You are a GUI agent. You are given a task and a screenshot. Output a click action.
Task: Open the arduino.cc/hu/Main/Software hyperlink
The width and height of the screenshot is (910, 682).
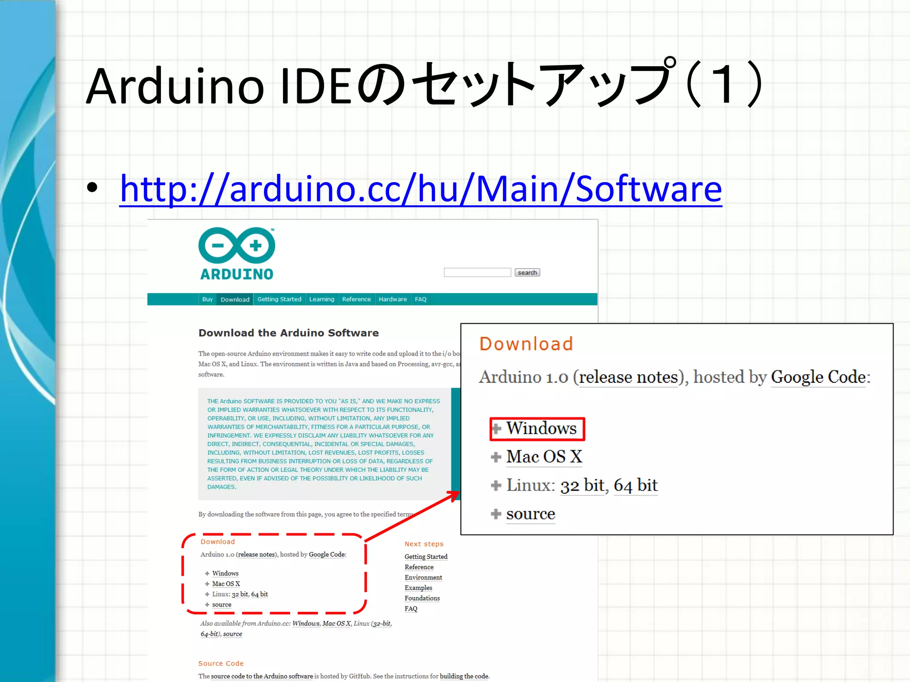(420, 189)
